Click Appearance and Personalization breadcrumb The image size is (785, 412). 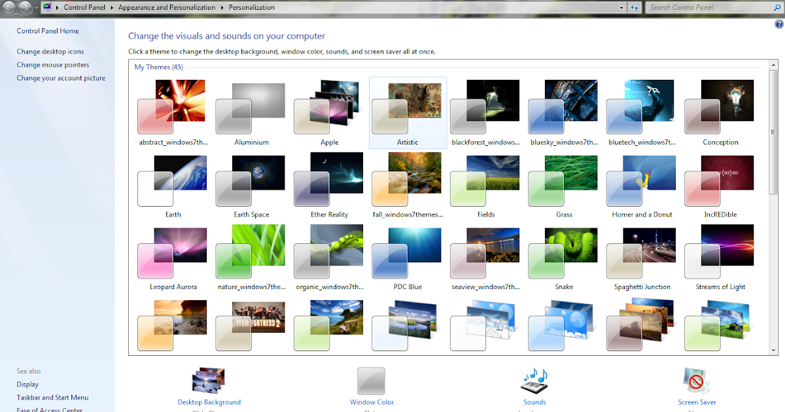point(167,7)
